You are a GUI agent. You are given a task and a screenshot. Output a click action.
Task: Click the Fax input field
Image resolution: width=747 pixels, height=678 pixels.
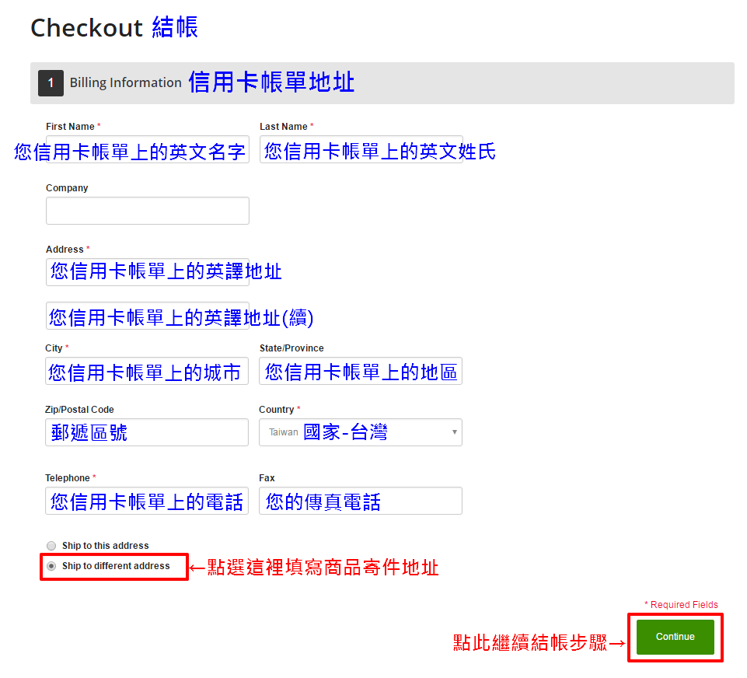tap(361, 501)
